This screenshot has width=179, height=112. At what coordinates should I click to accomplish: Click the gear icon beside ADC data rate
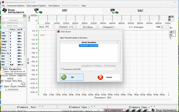click(x=23, y=84)
